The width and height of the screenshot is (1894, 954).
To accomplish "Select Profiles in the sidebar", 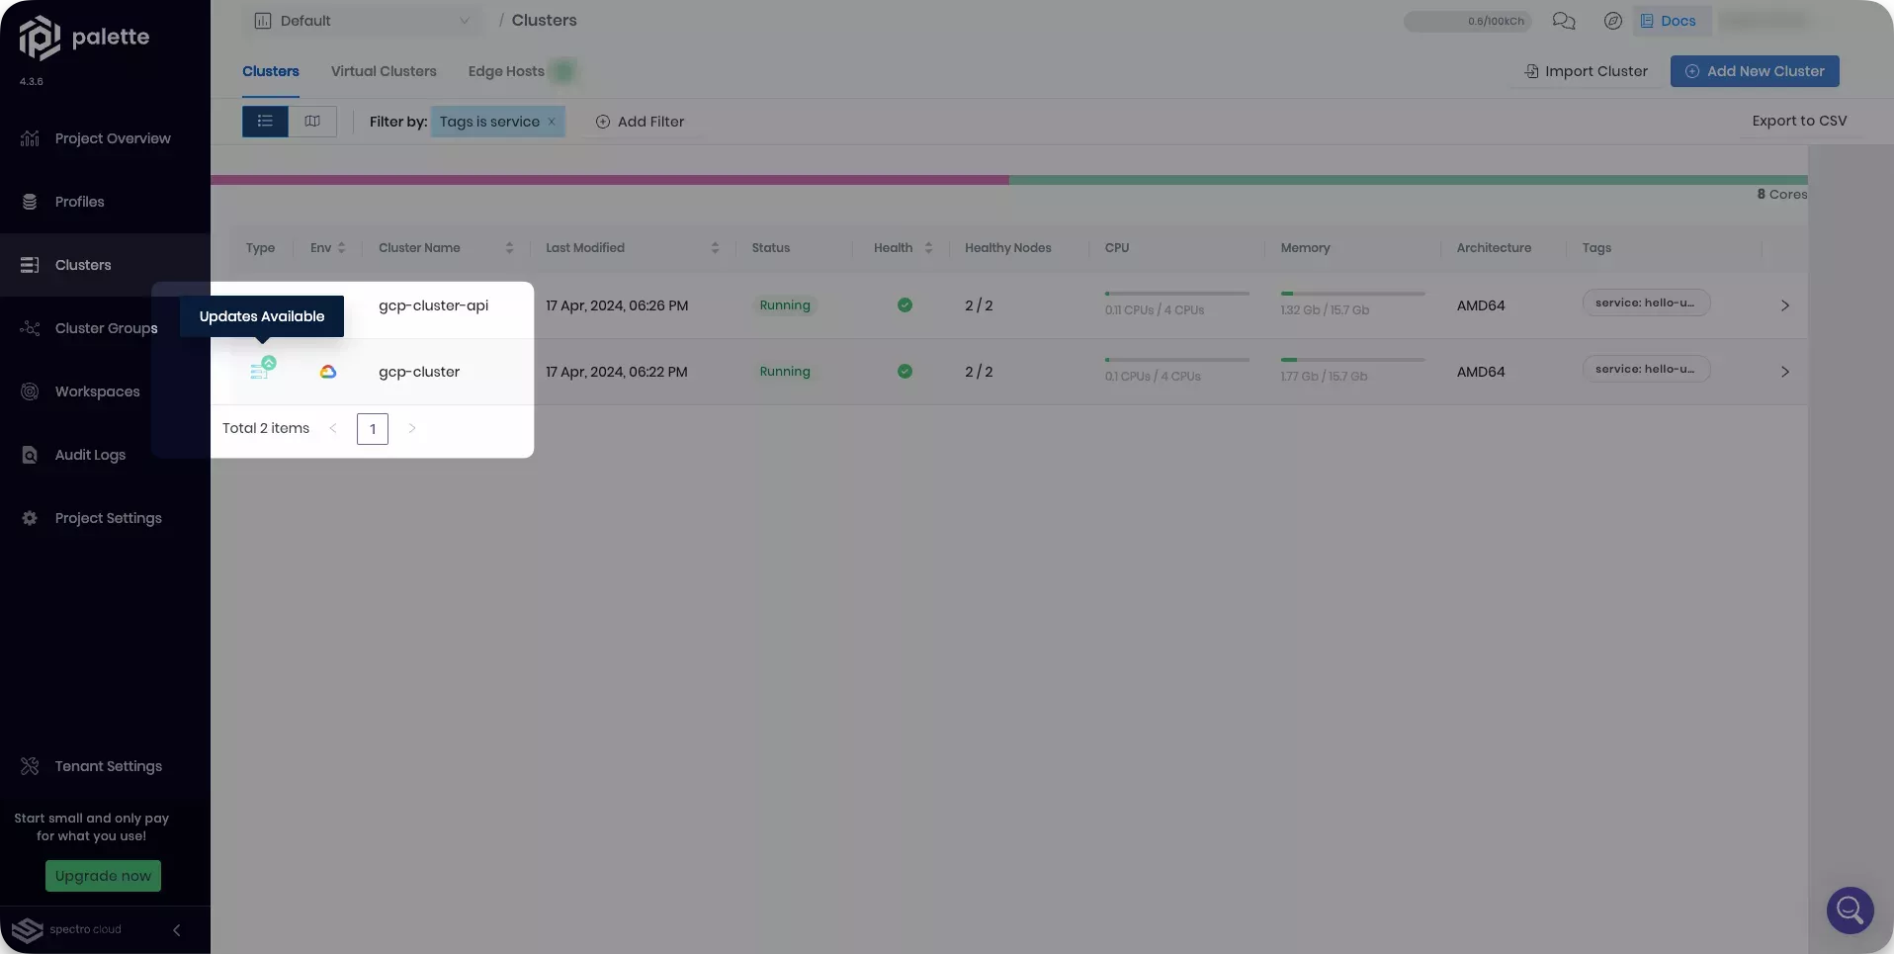I will coord(80,202).
